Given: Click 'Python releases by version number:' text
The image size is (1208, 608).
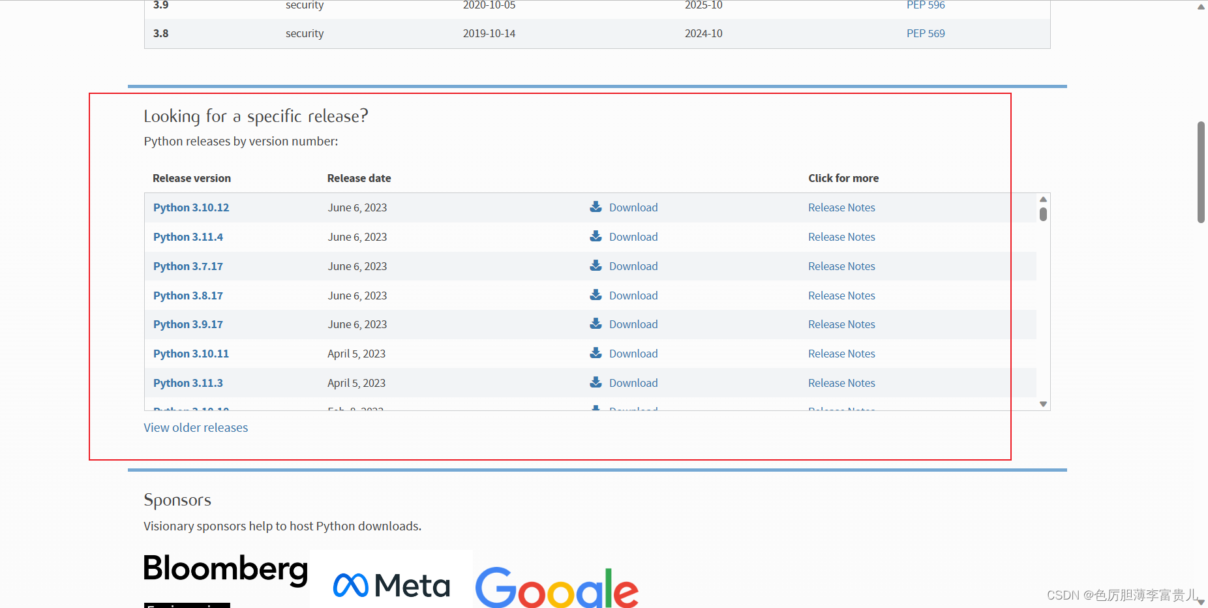Looking at the screenshot, I should 241,142.
